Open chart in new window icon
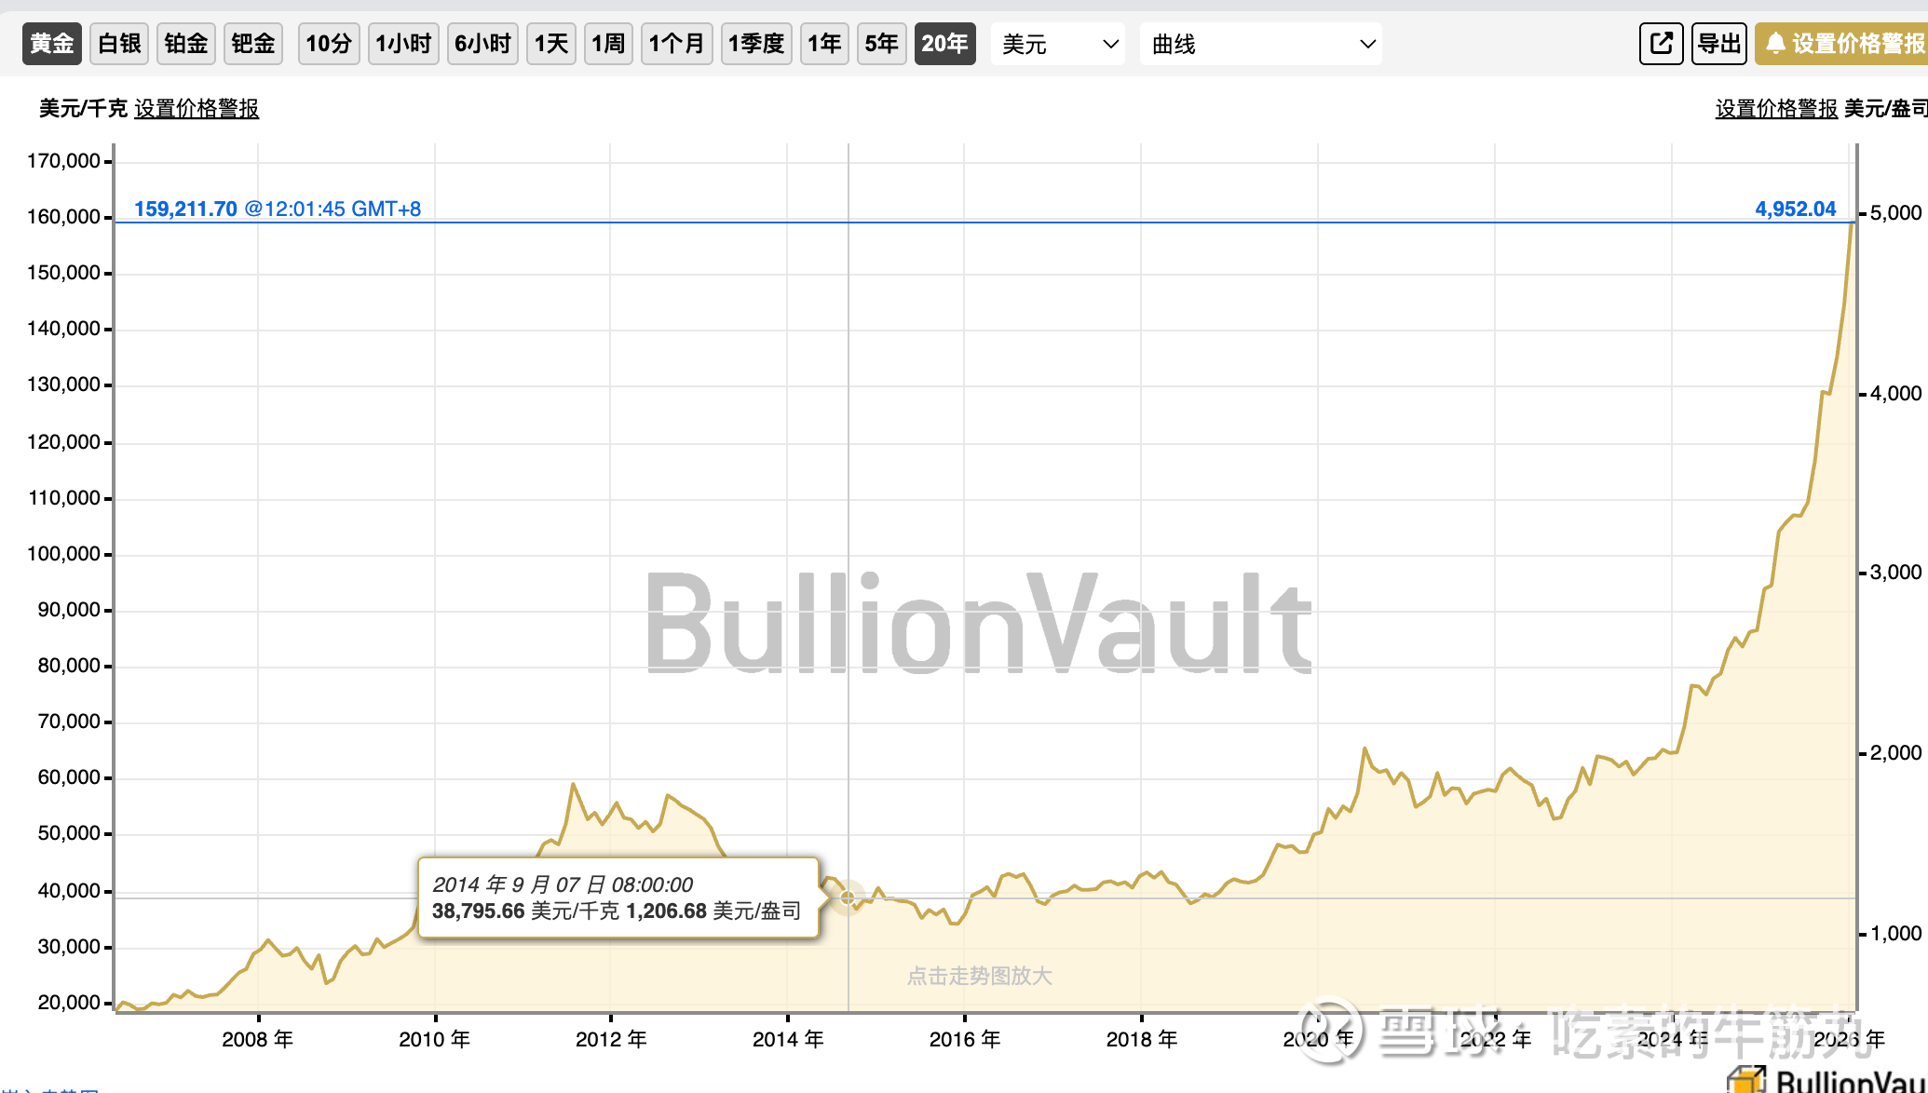Image resolution: width=1928 pixels, height=1093 pixels. (1661, 44)
